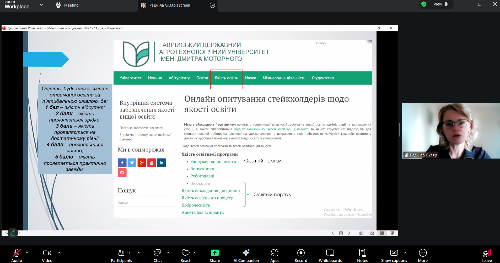Viewport: 500px width, 263px height.
Task: Switch to Reading view in PowerPoint
Action: [382, 233]
